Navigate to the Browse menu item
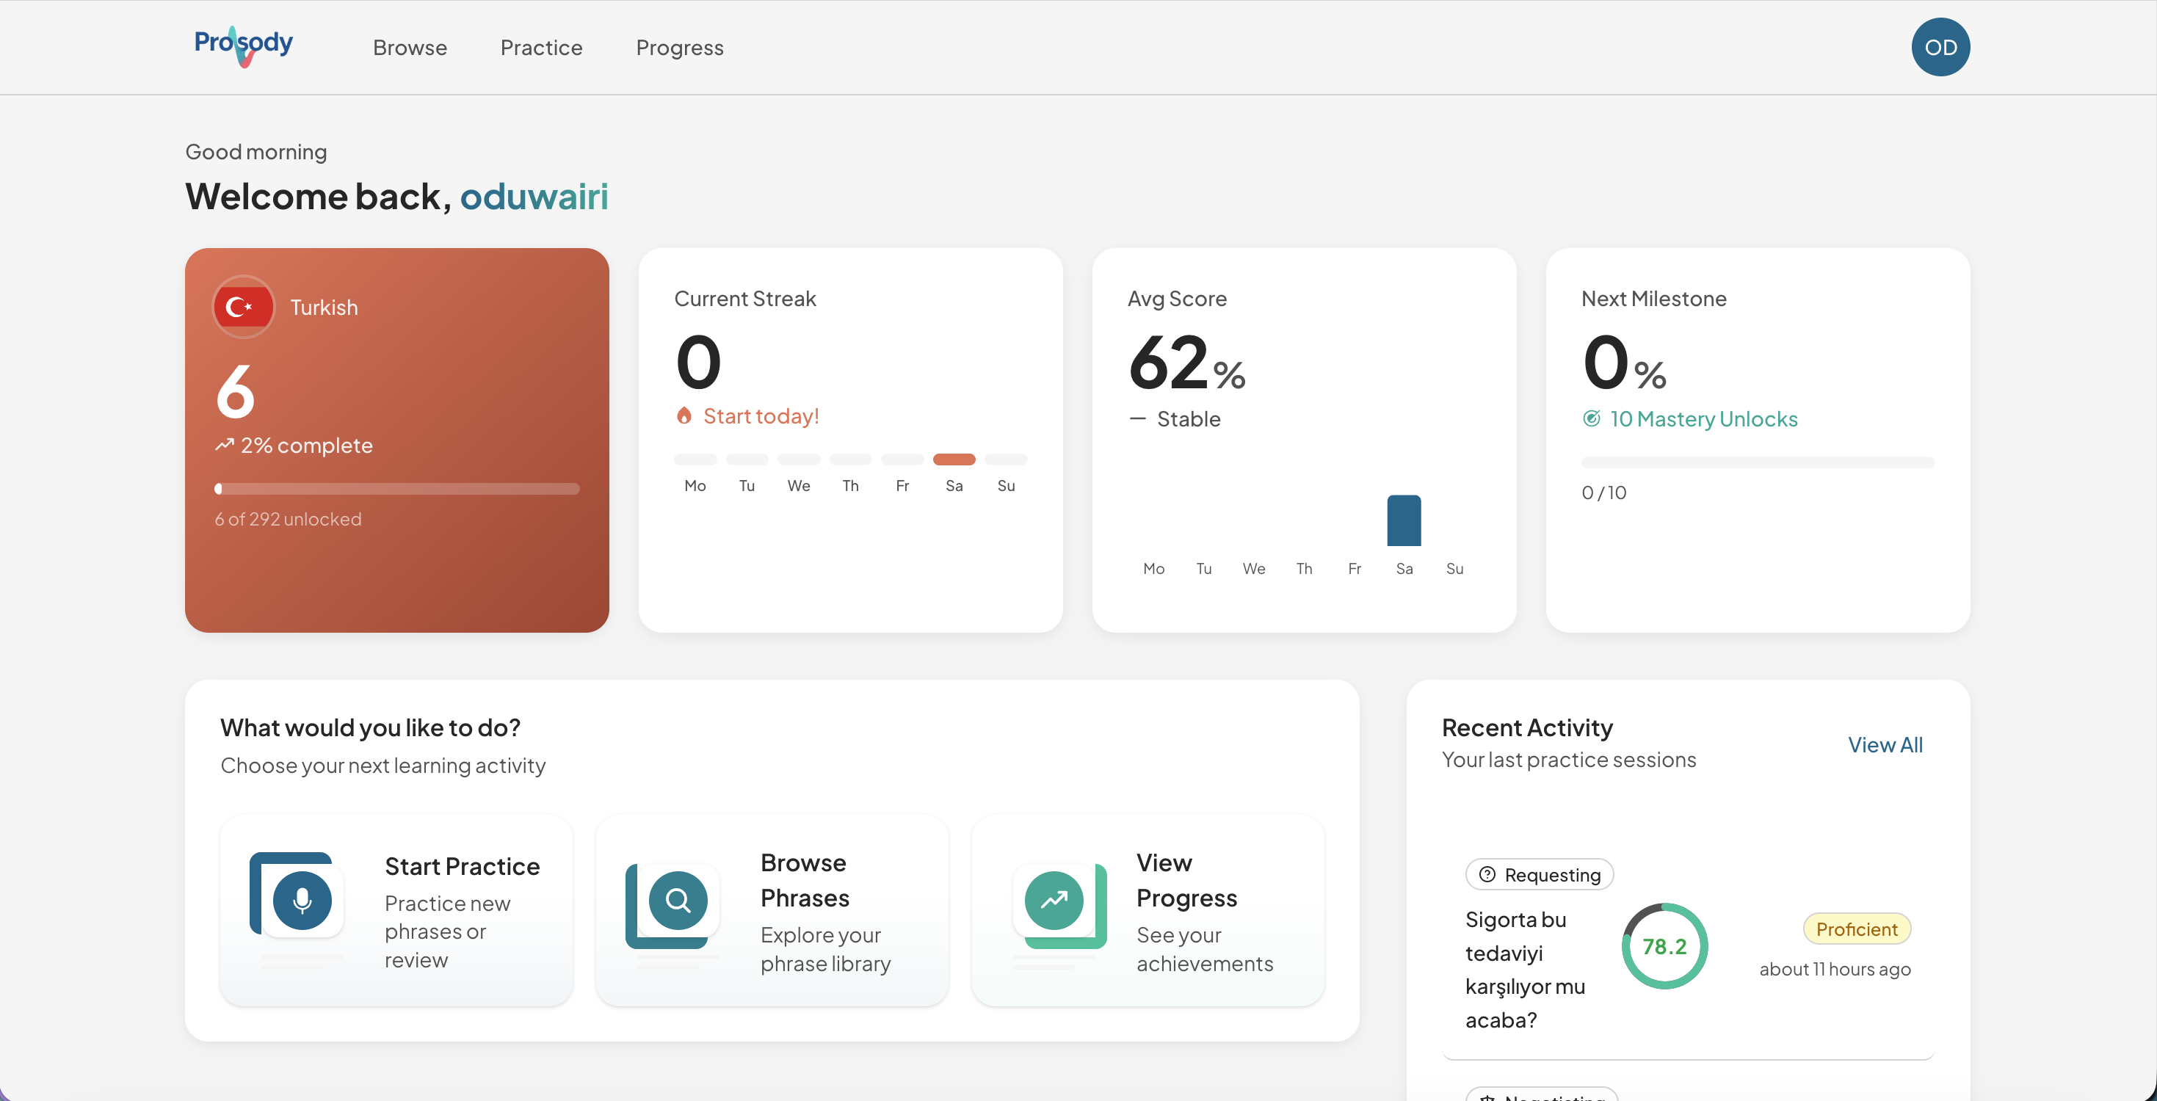Screen dimensions: 2157x1101 tap(410, 48)
